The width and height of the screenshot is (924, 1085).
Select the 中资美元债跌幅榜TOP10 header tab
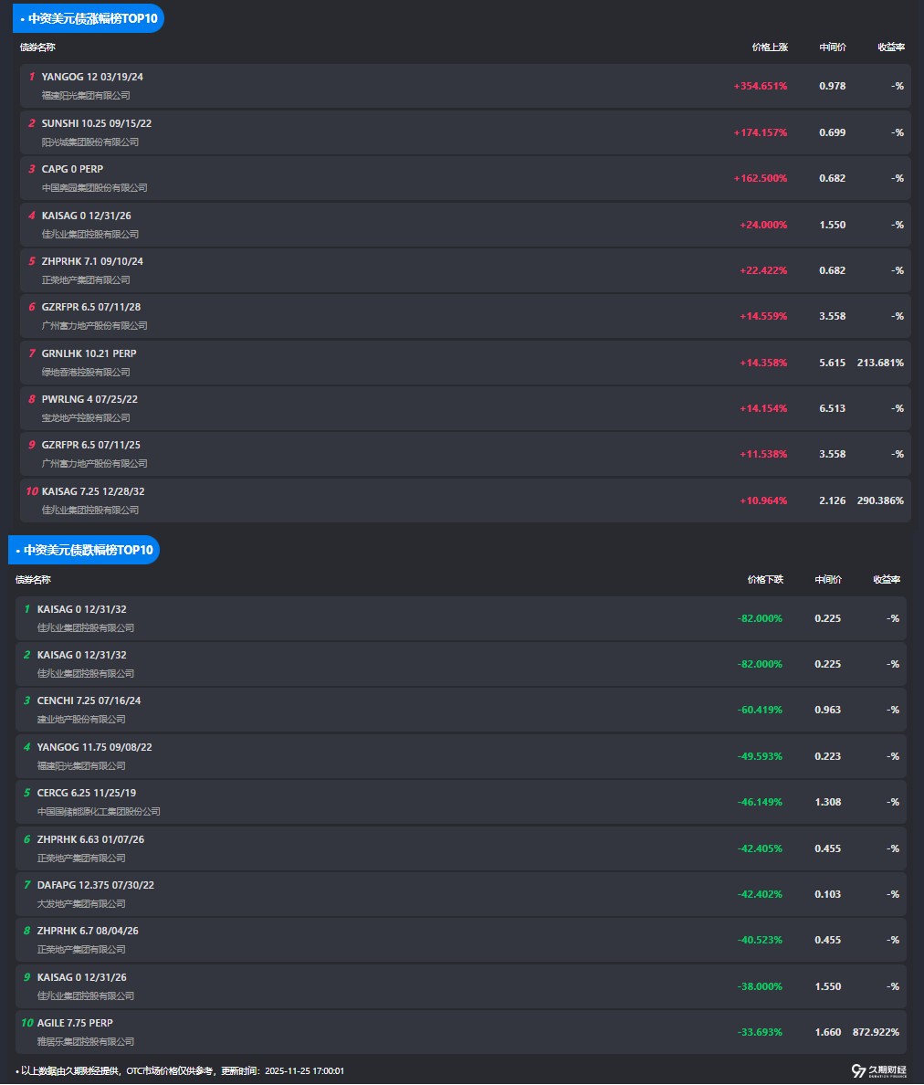click(x=84, y=550)
